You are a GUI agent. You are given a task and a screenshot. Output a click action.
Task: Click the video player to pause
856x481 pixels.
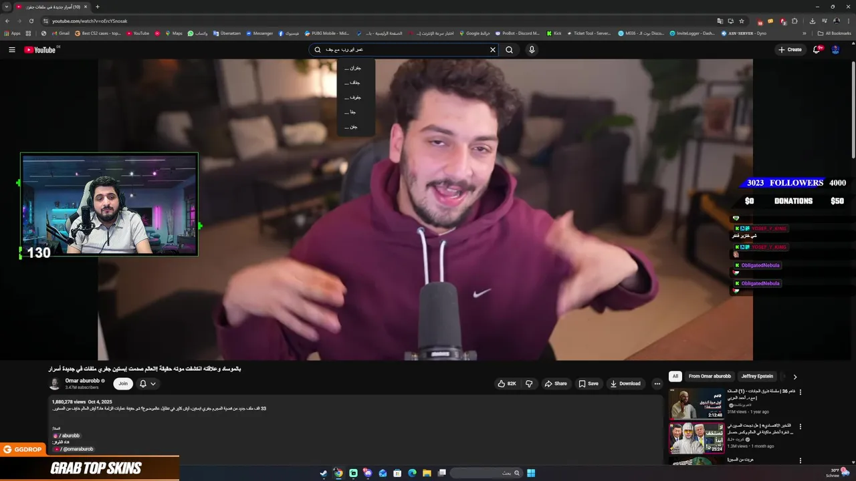tap(425, 210)
